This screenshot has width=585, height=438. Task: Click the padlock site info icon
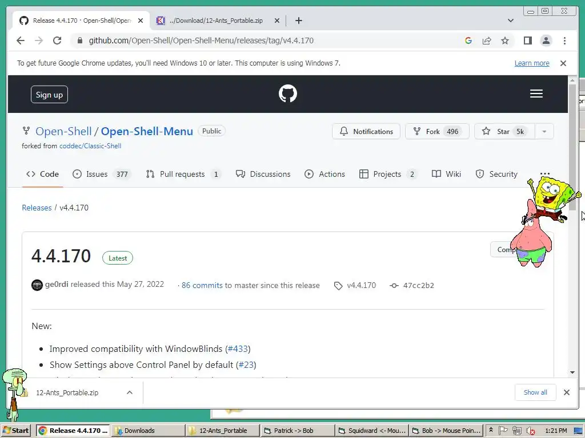(79, 40)
